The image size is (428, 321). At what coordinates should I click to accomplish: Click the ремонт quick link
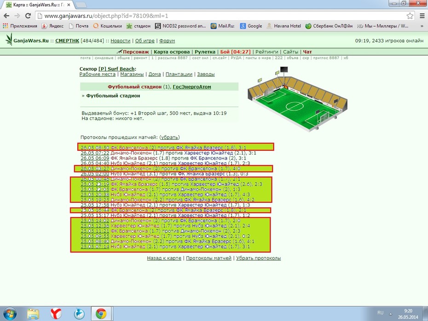click(x=140, y=58)
